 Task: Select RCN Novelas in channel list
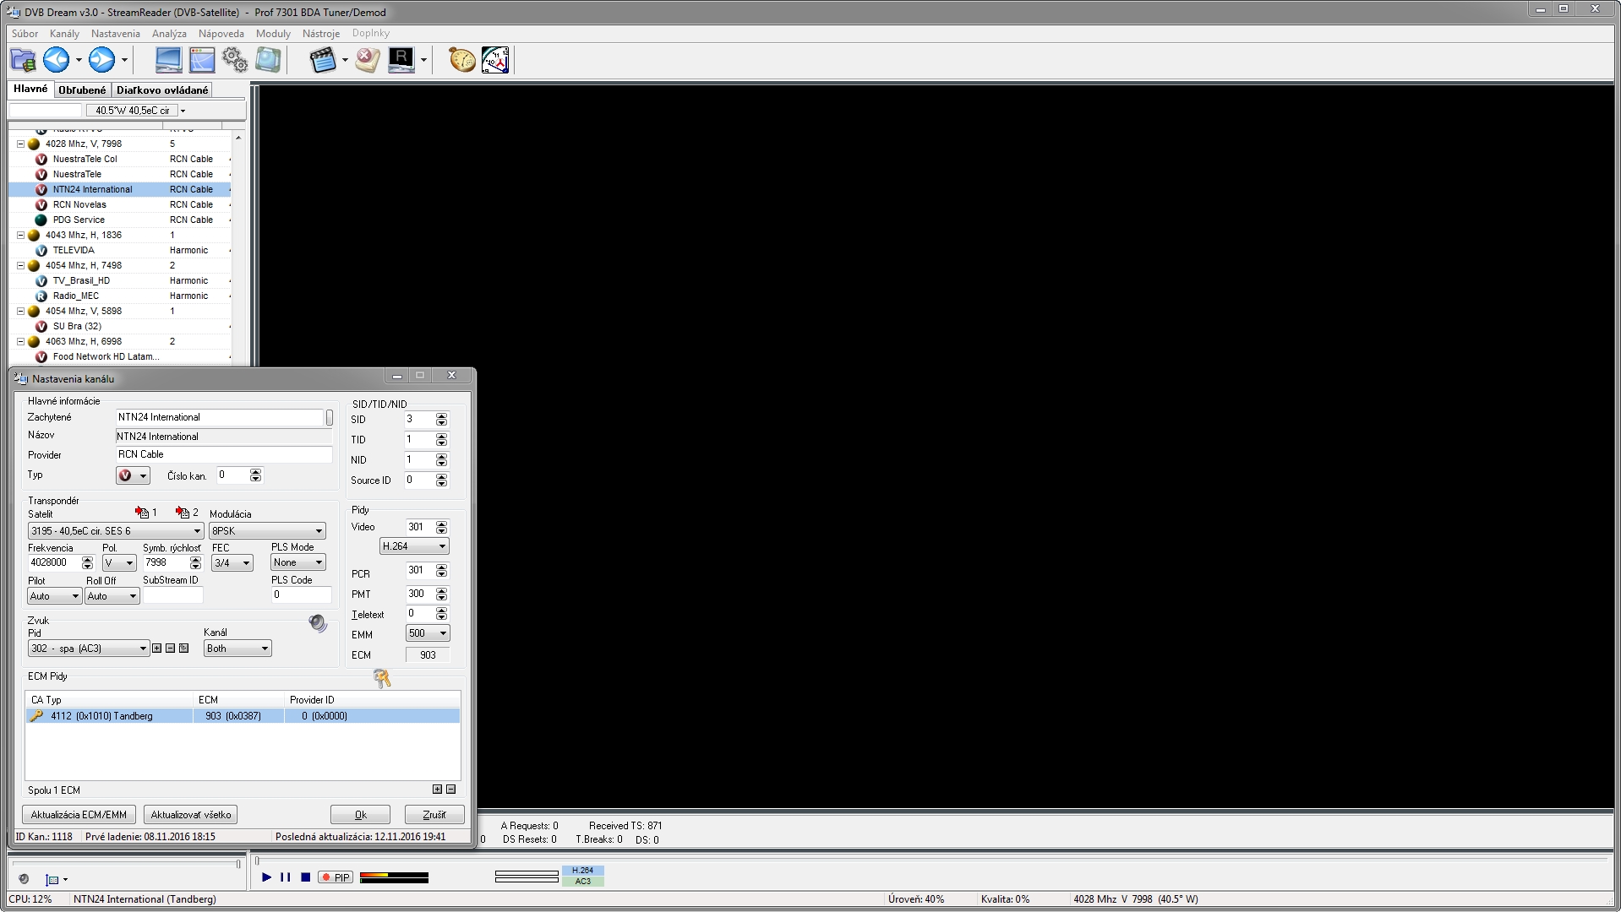pos(120,204)
